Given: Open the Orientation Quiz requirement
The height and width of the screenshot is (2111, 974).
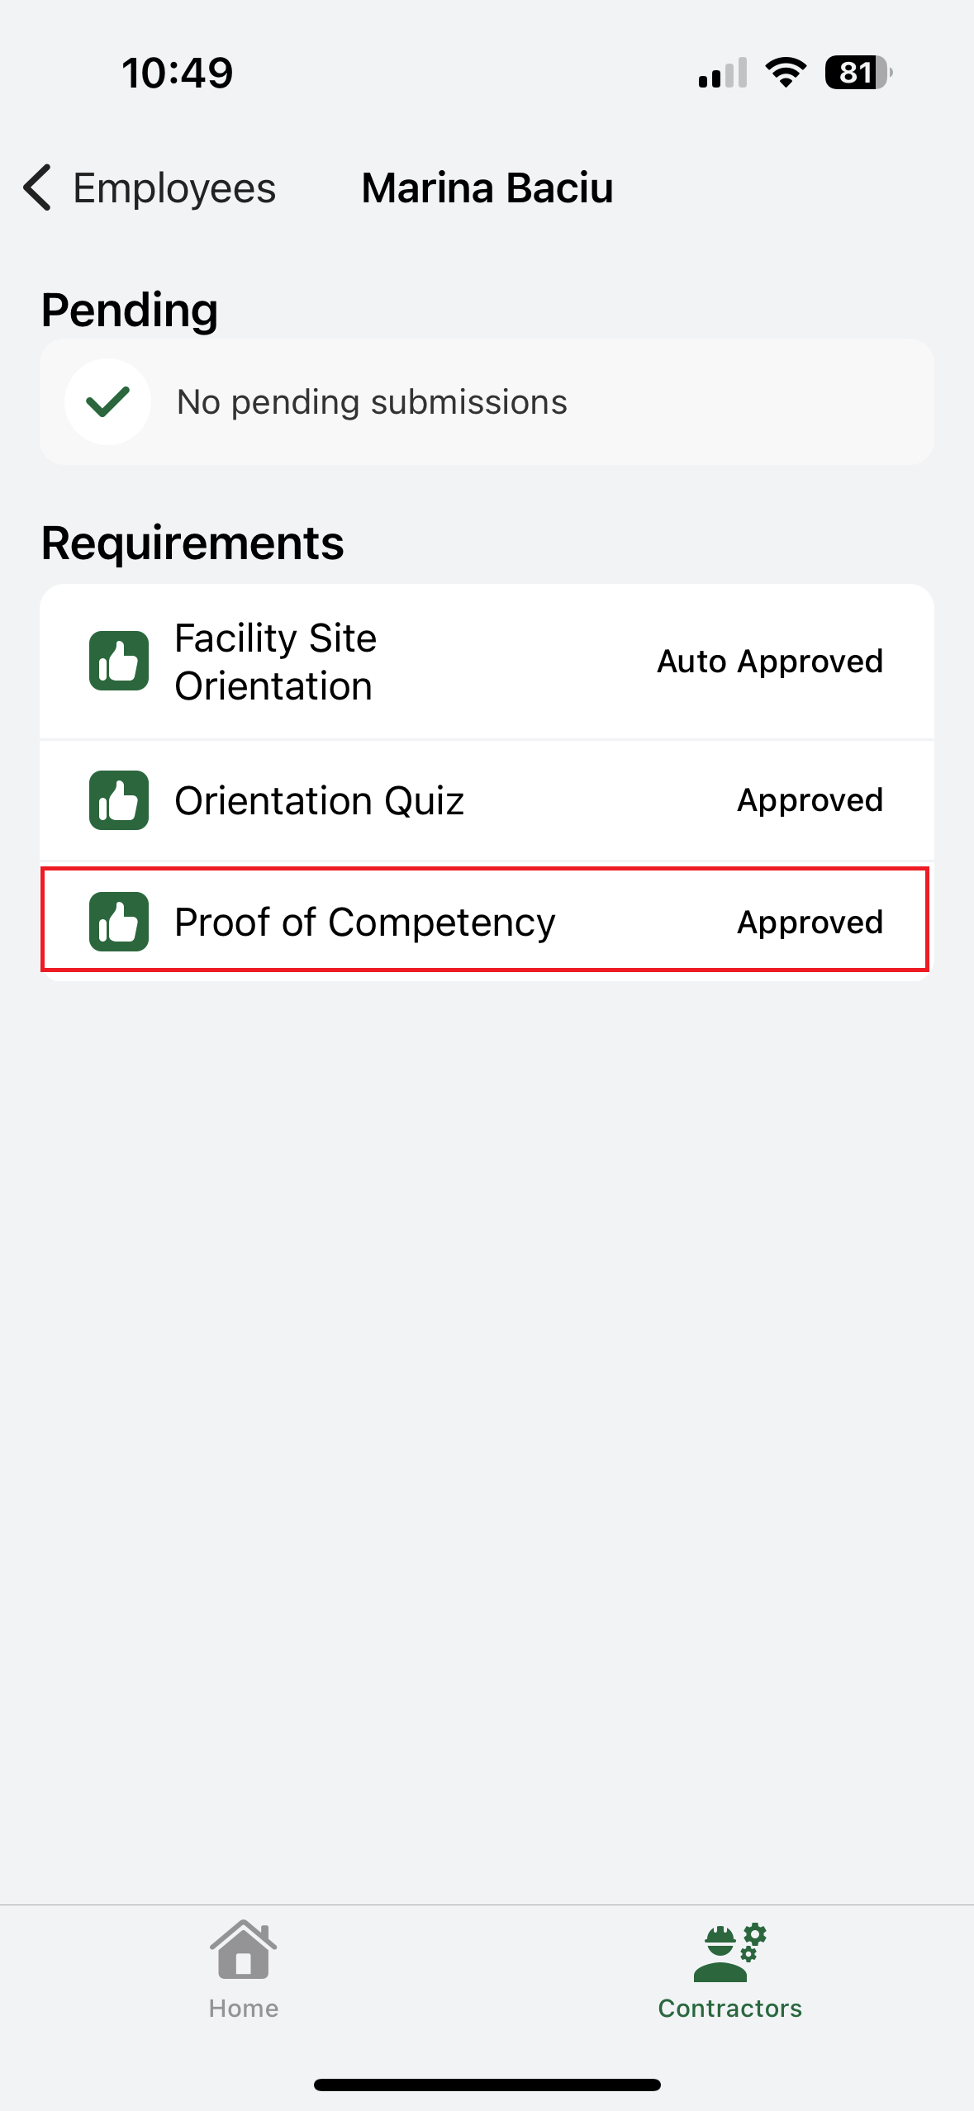Looking at the screenshot, I should [319, 801].
